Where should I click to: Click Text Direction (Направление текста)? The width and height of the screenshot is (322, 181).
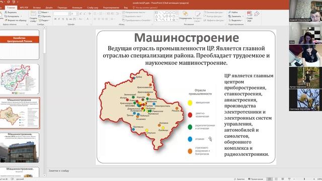(x=134, y=12)
